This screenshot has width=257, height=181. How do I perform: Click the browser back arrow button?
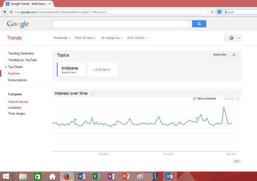pyautogui.click(x=5, y=12)
